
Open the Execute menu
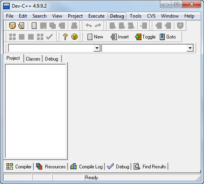click(96, 16)
